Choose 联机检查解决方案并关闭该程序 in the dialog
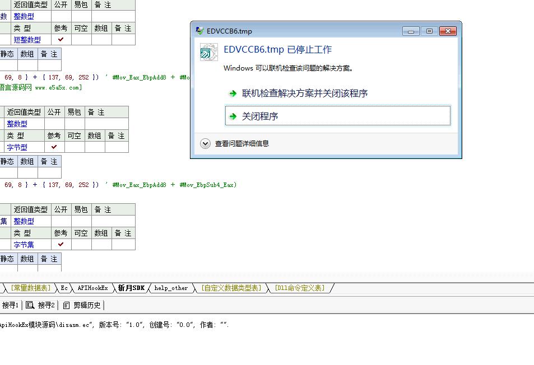 (304, 93)
